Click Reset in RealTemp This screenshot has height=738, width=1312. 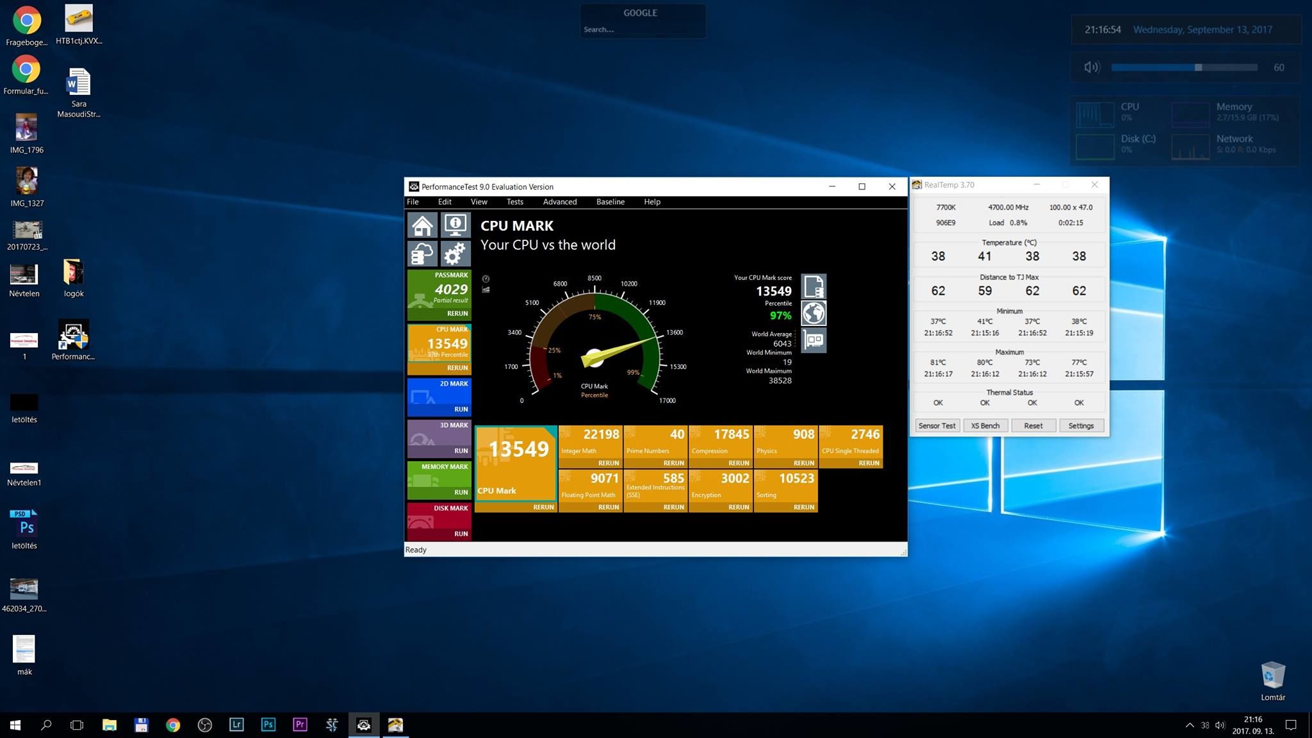click(x=1033, y=425)
